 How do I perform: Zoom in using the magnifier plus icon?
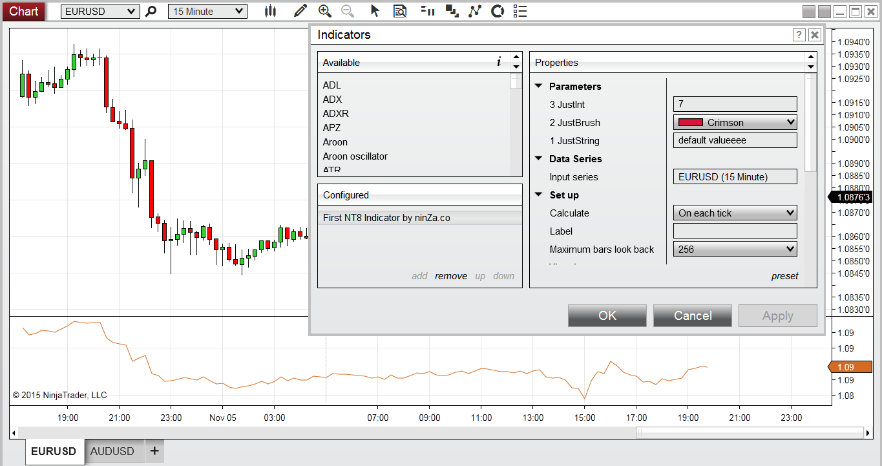[324, 11]
